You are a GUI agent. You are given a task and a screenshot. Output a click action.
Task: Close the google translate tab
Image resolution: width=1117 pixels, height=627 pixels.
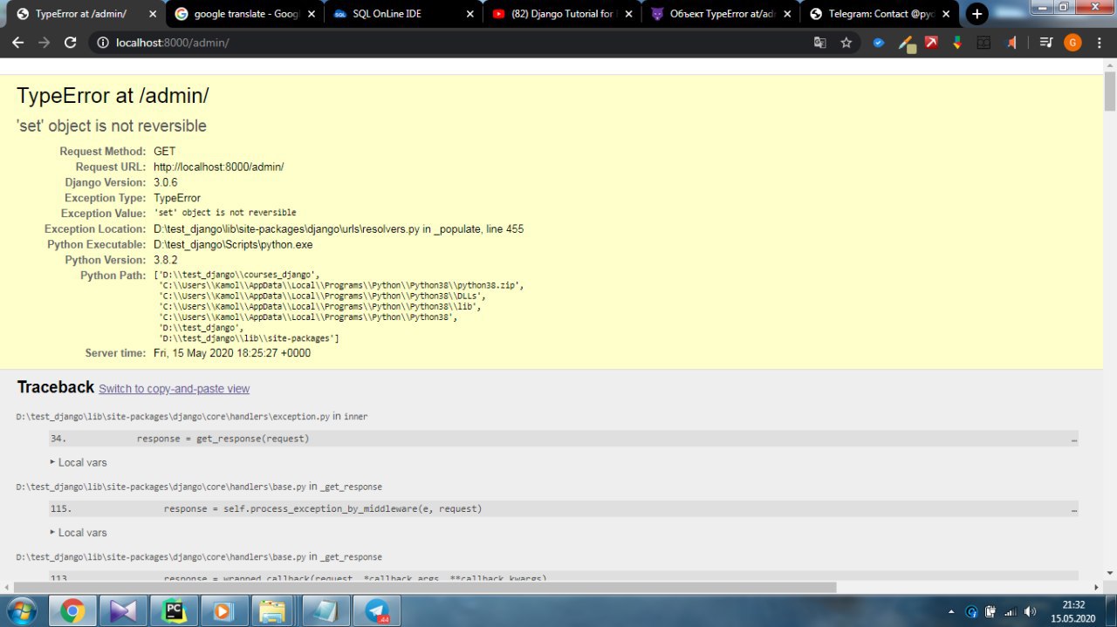pyautogui.click(x=312, y=14)
